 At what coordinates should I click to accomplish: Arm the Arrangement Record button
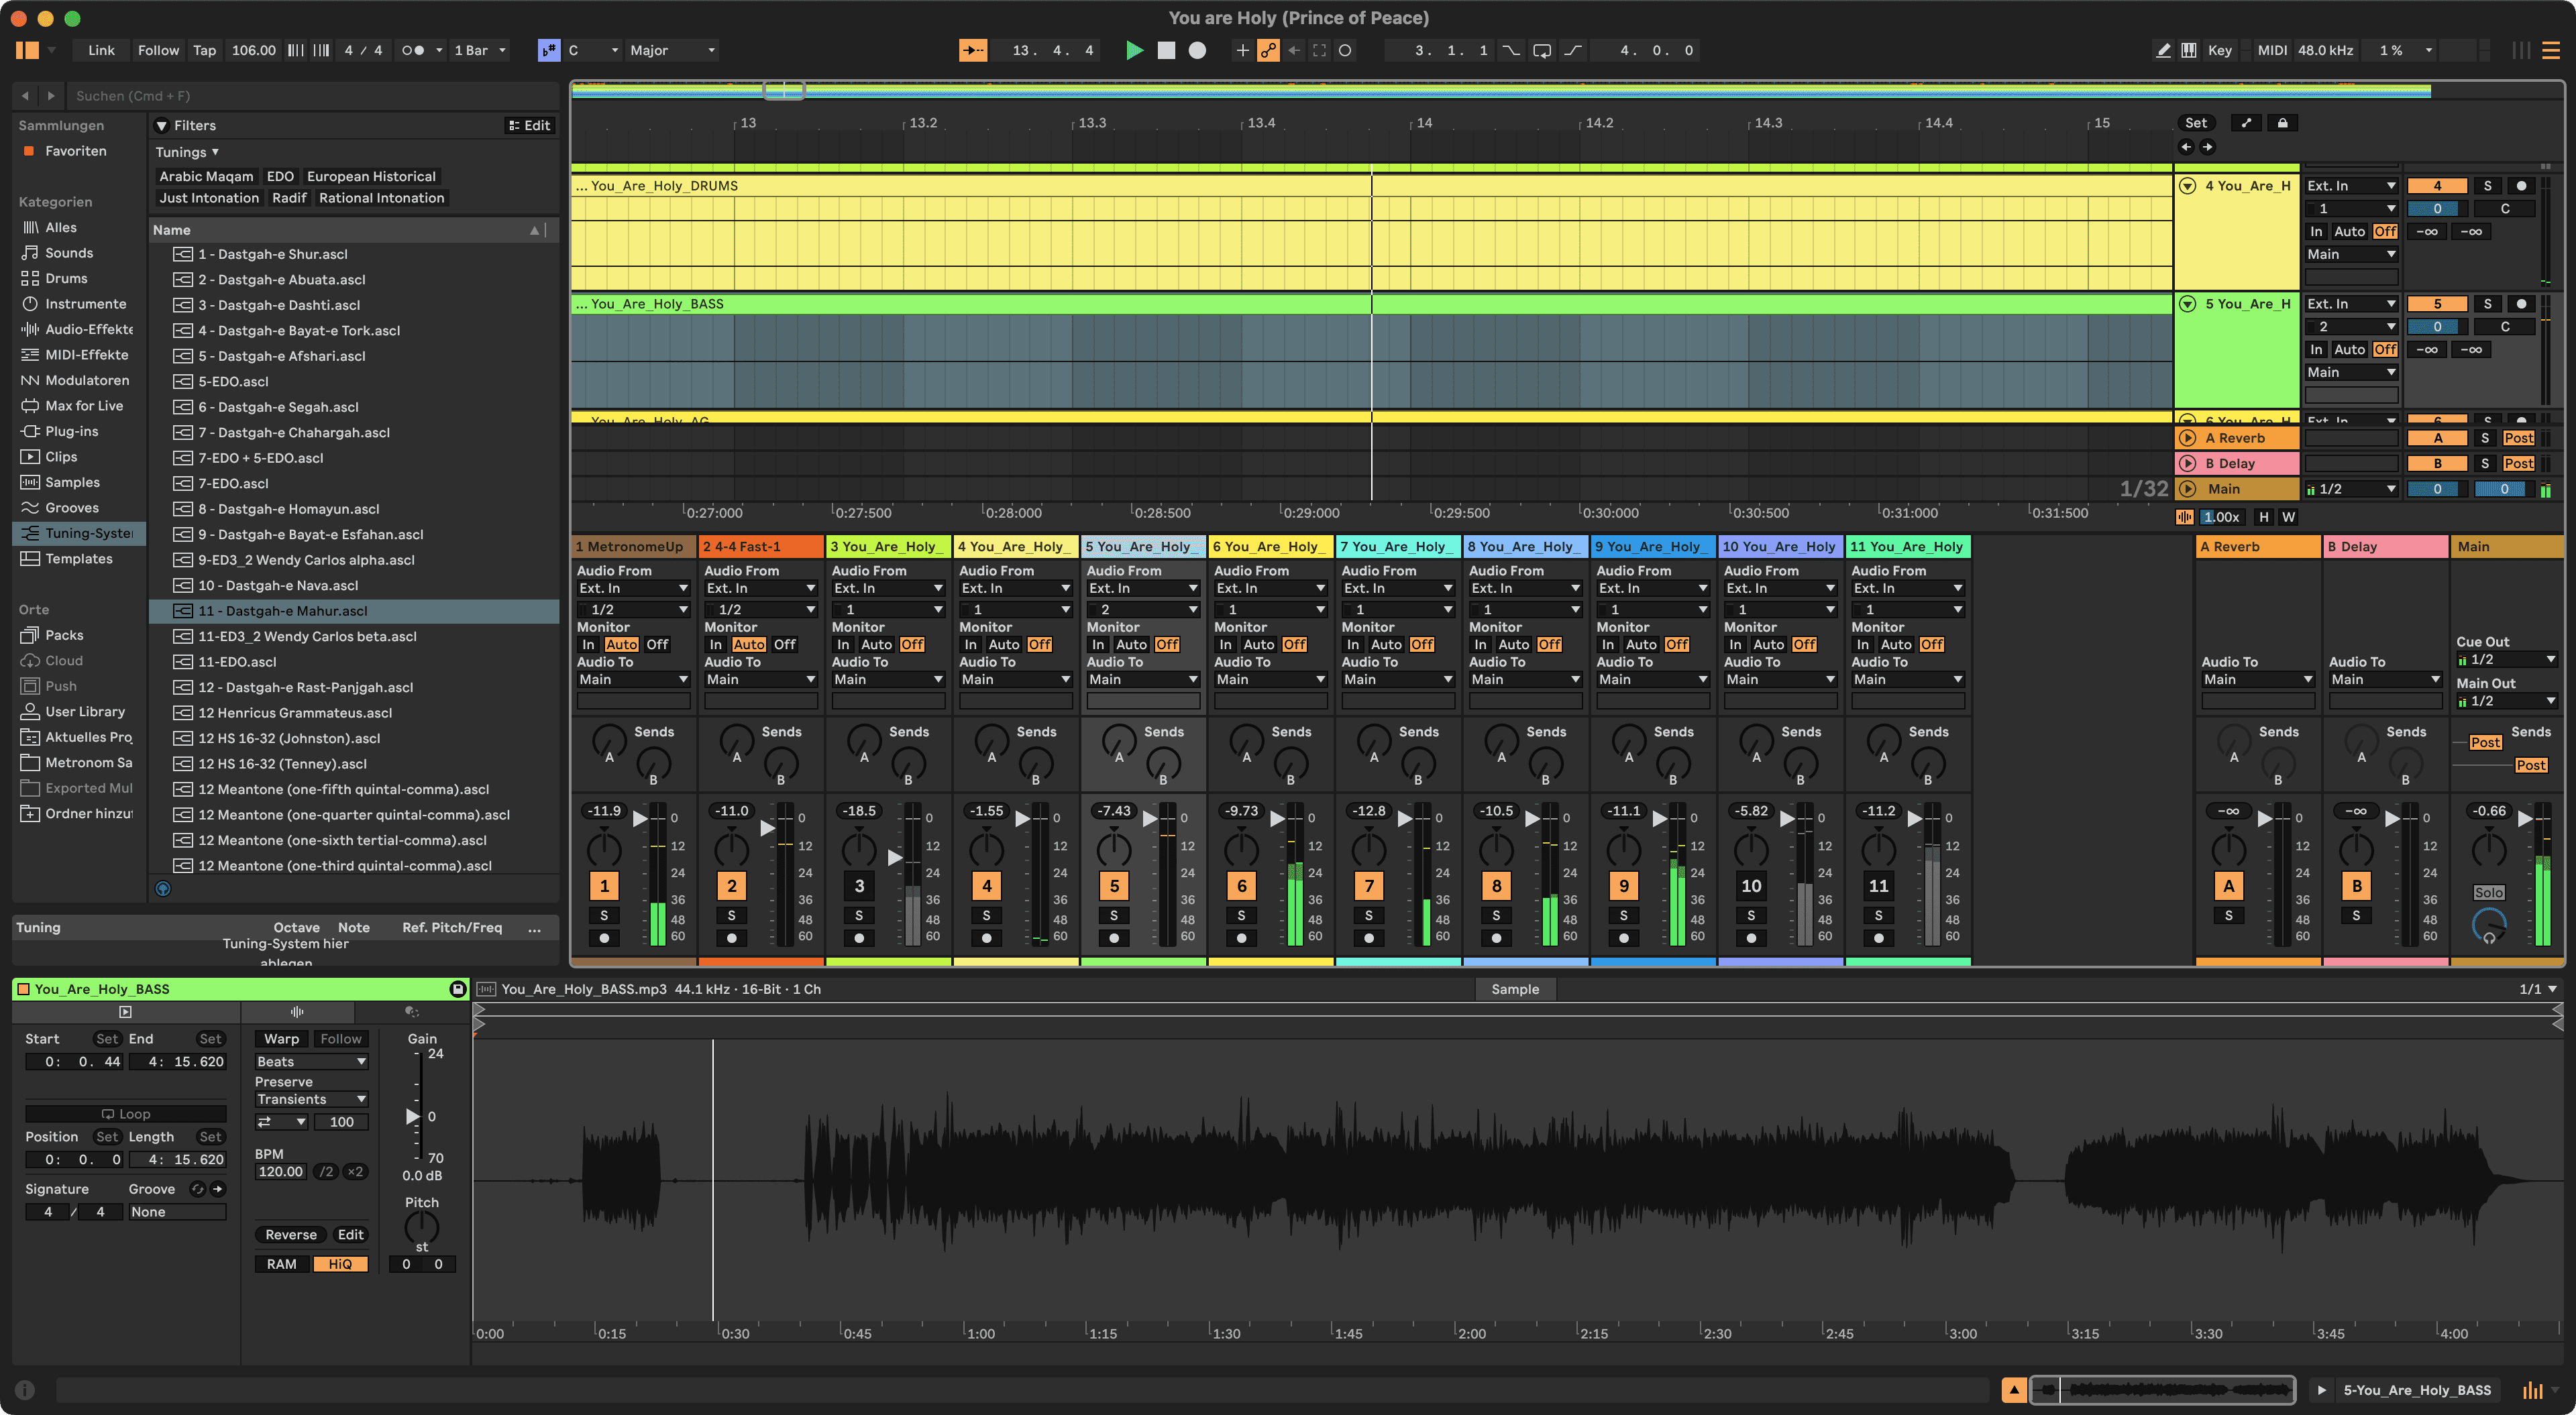(1197, 50)
